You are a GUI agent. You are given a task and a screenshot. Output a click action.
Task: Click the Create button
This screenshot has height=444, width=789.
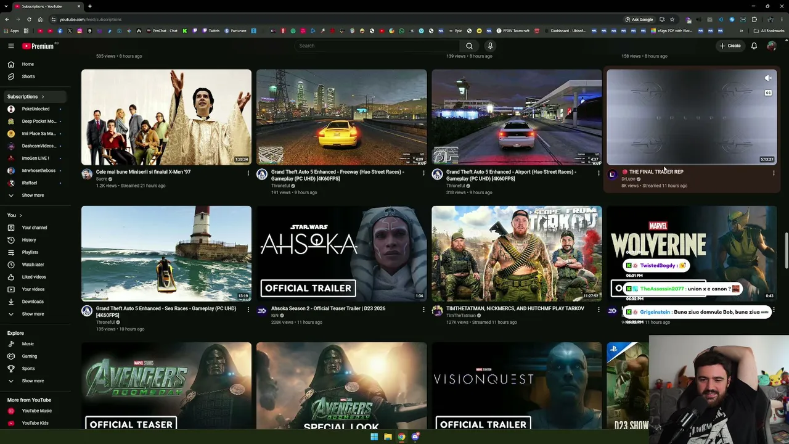click(x=730, y=46)
